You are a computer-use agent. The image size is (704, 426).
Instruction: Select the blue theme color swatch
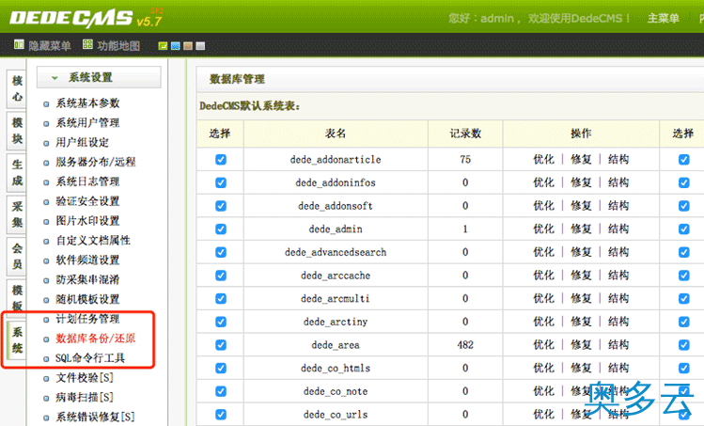[176, 46]
